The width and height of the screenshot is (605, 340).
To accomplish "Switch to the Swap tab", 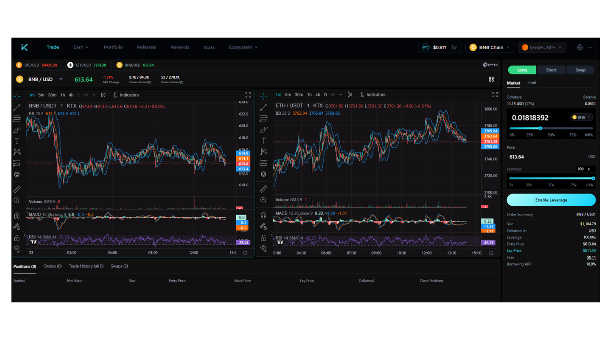I will pyautogui.click(x=580, y=70).
